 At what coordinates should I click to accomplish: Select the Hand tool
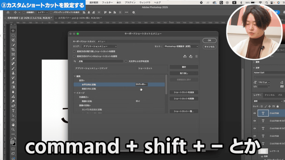(x=13, y=125)
